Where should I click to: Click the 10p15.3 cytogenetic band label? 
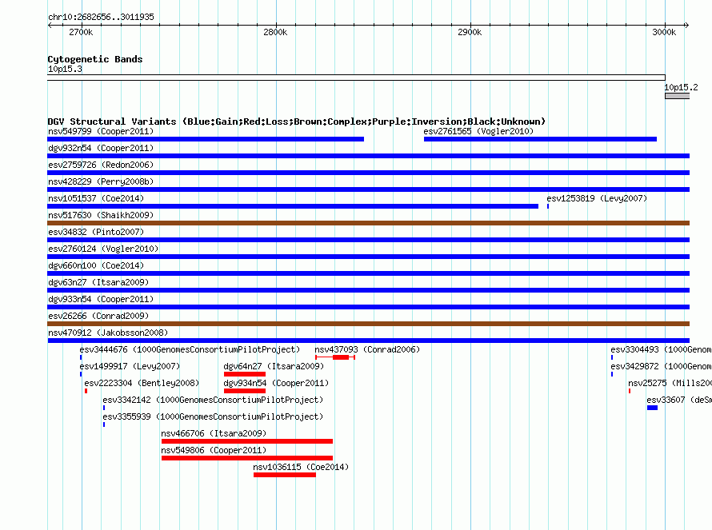(65, 69)
